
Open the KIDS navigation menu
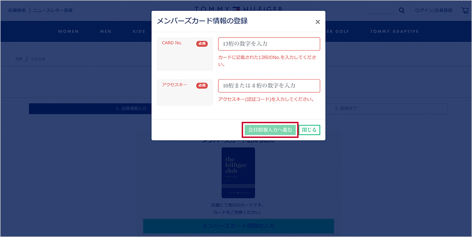pos(139,32)
